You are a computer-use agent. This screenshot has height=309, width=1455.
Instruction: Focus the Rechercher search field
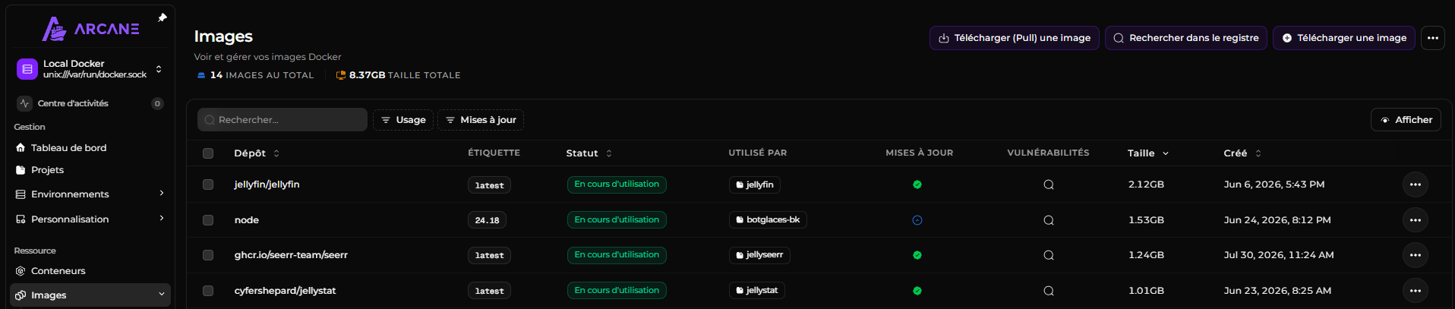pyautogui.click(x=282, y=120)
